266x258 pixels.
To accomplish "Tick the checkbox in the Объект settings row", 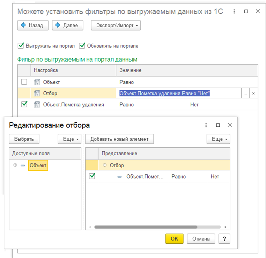I will click(x=24, y=82).
